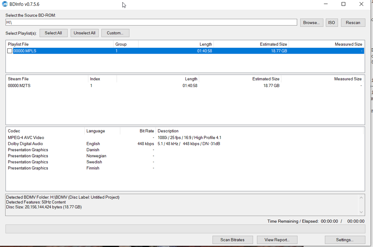Click the scan progress bar
Viewport: 373px width, 247px height.
tap(185, 229)
